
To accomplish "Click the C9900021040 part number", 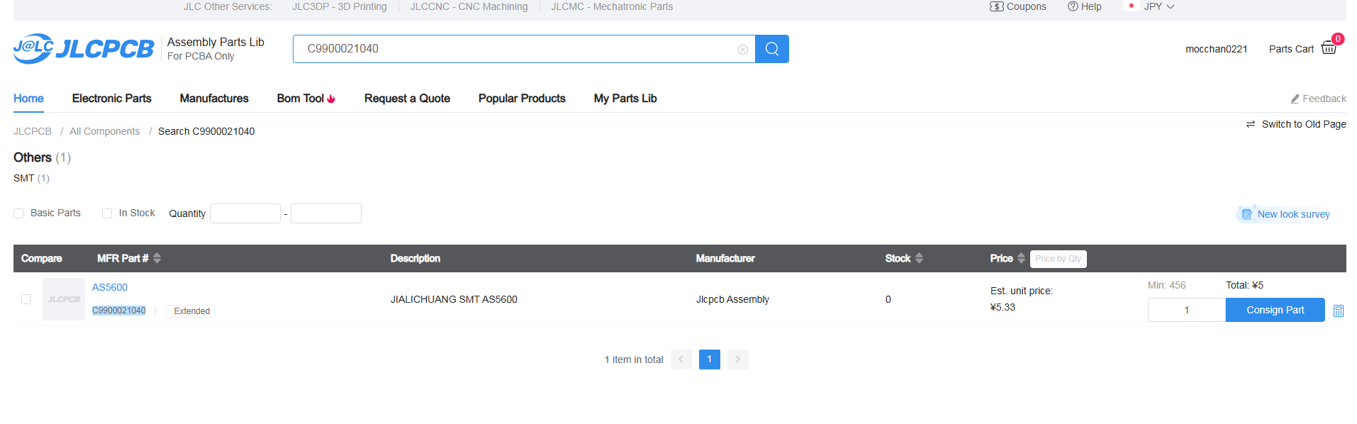I will (119, 311).
